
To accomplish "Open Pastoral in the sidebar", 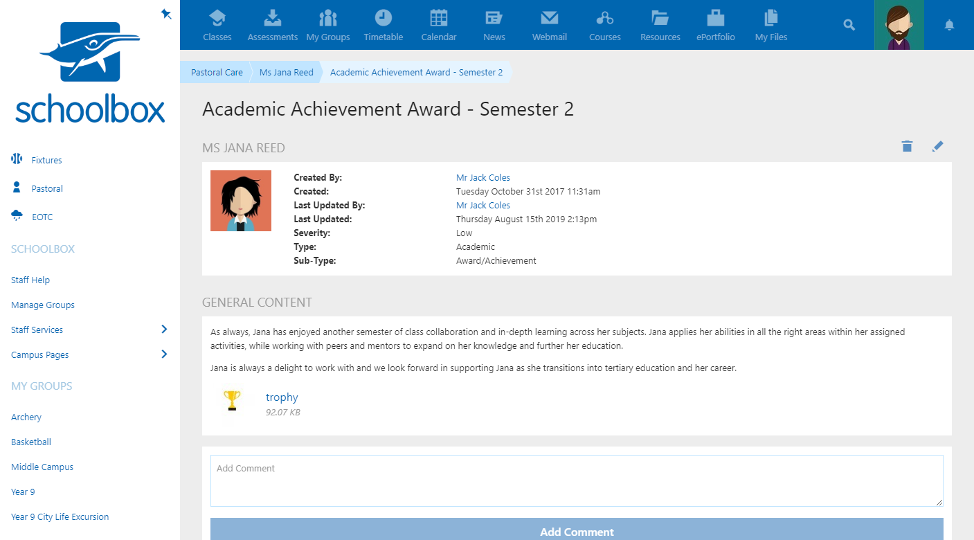I will (47, 188).
